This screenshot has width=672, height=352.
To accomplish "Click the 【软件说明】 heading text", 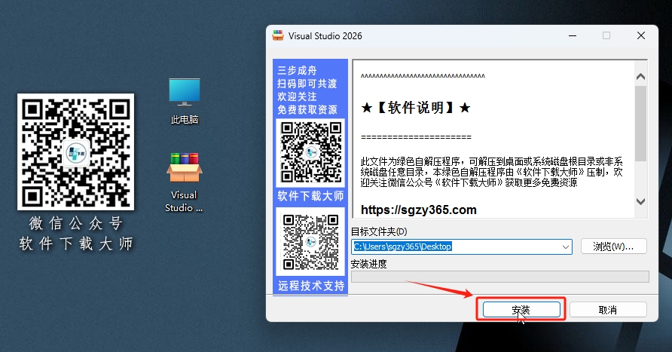I will pyautogui.click(x=416, y=108).
